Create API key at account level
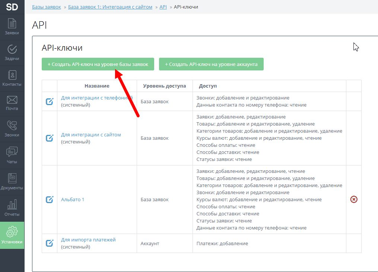The image size is (378, 272). (x=211, y=64)
